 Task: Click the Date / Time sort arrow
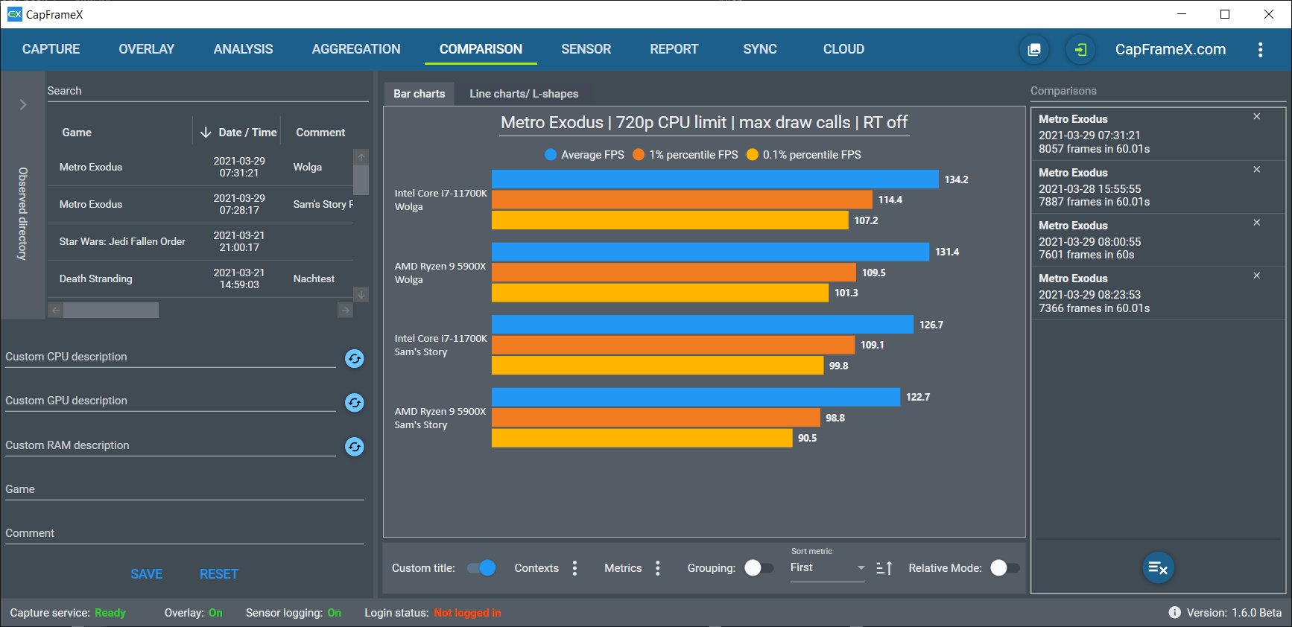[206, 133]
